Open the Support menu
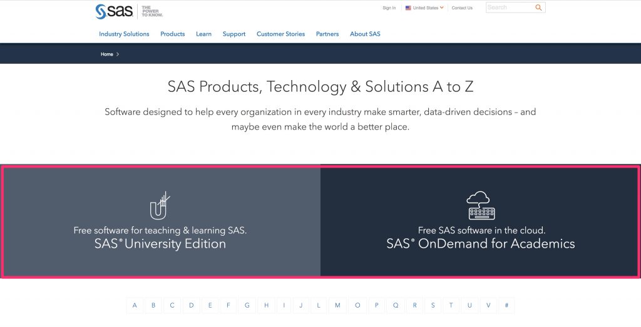641x327 pixels. pyautogui.click(x=234, y=34)
